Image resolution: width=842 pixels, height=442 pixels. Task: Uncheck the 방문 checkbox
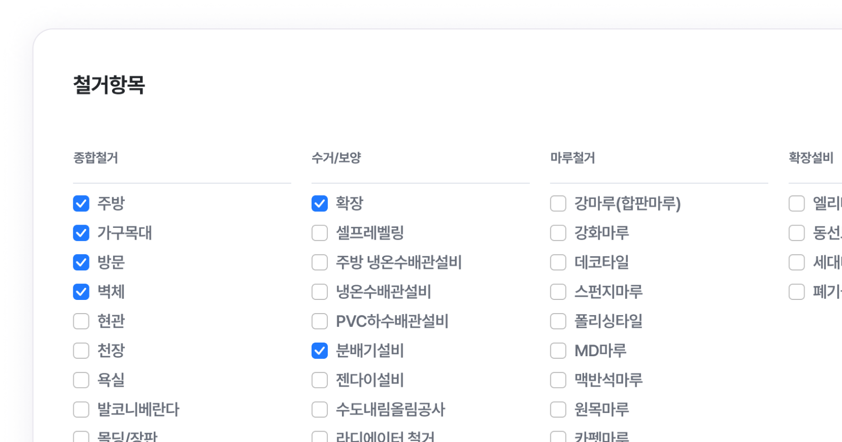81,263
